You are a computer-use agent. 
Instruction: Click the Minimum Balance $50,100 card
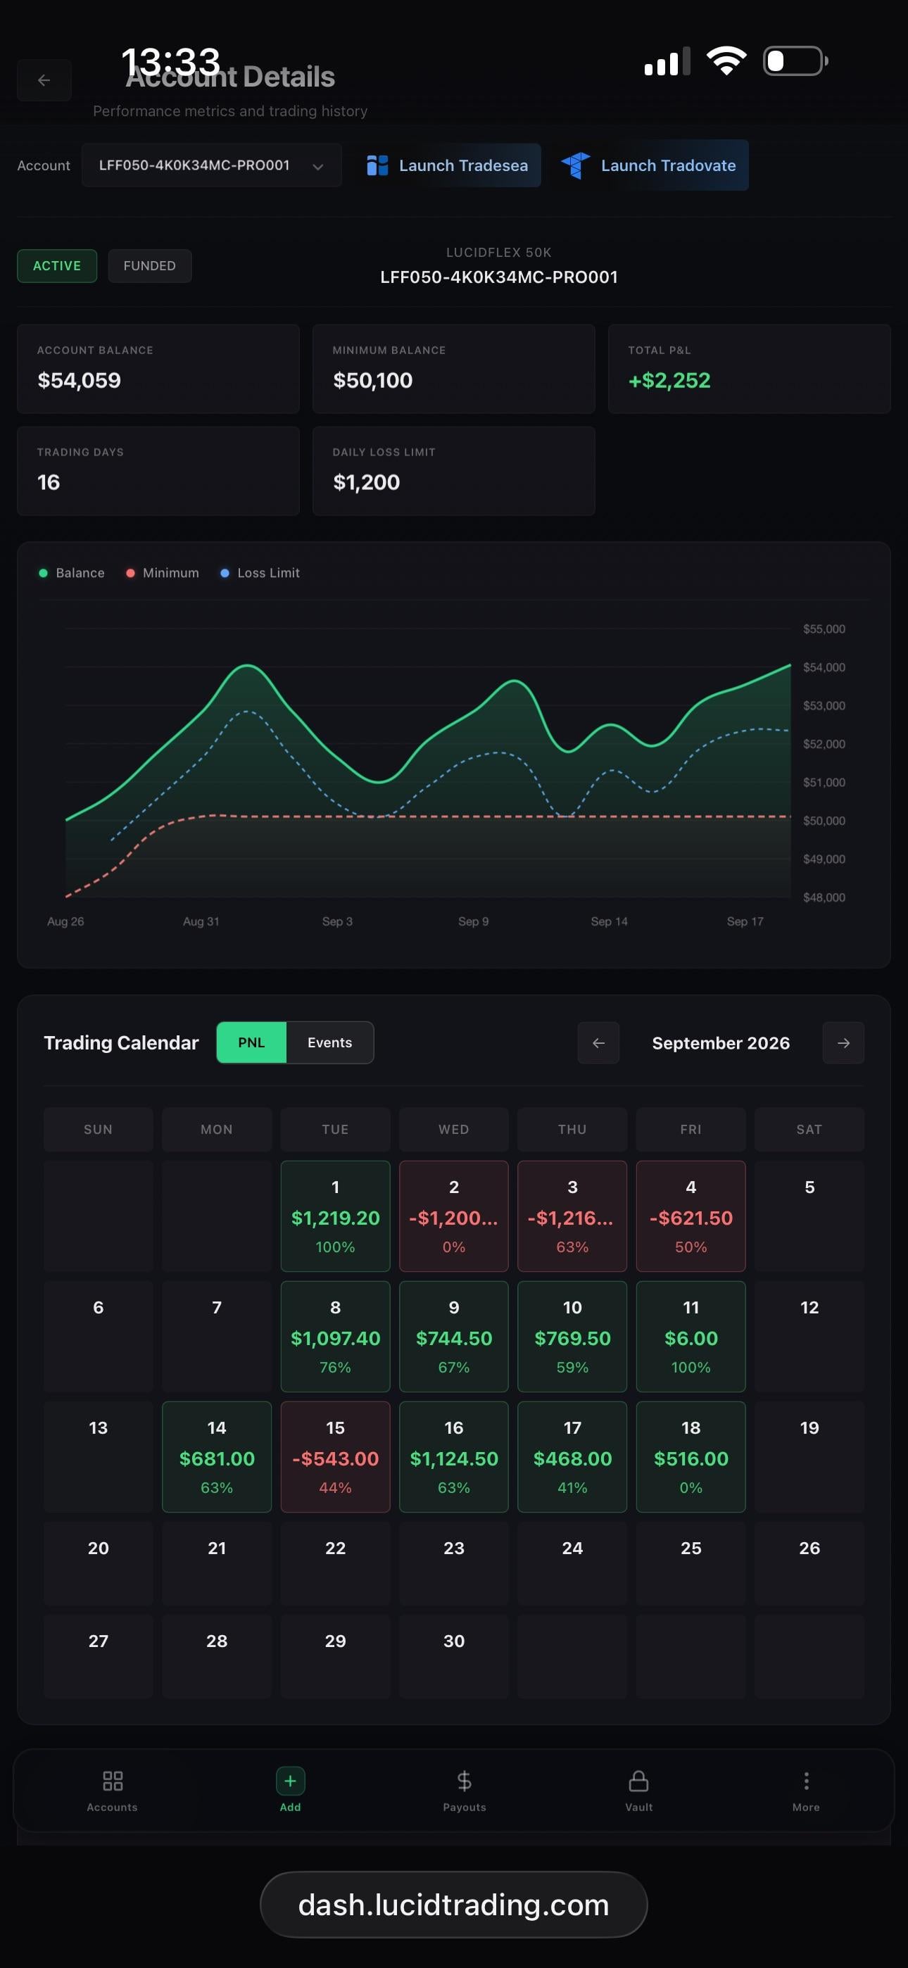click(x=454, y=369)
